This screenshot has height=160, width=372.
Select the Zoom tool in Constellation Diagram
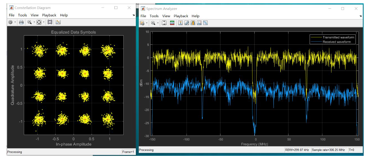29,22
